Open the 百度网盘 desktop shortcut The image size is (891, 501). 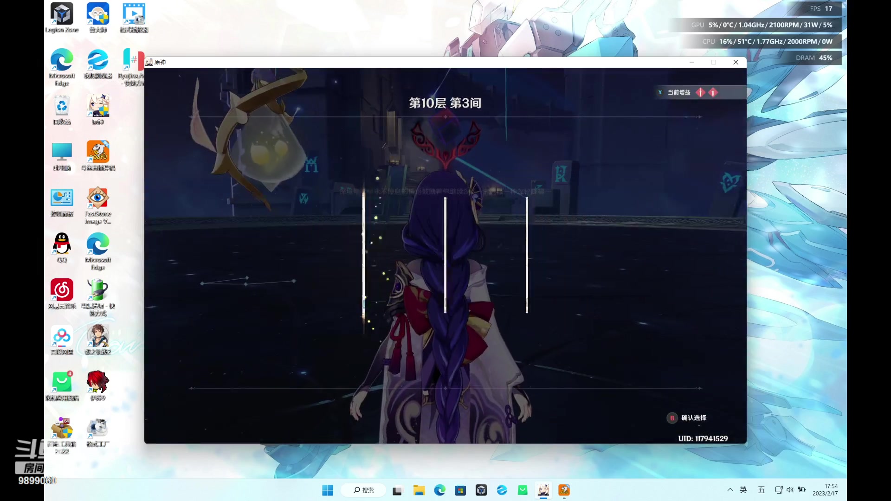62,340
